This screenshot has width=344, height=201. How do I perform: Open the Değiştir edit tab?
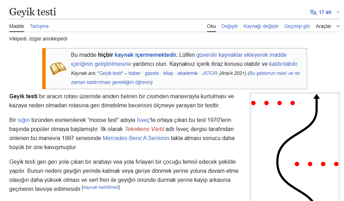point(230,26)
